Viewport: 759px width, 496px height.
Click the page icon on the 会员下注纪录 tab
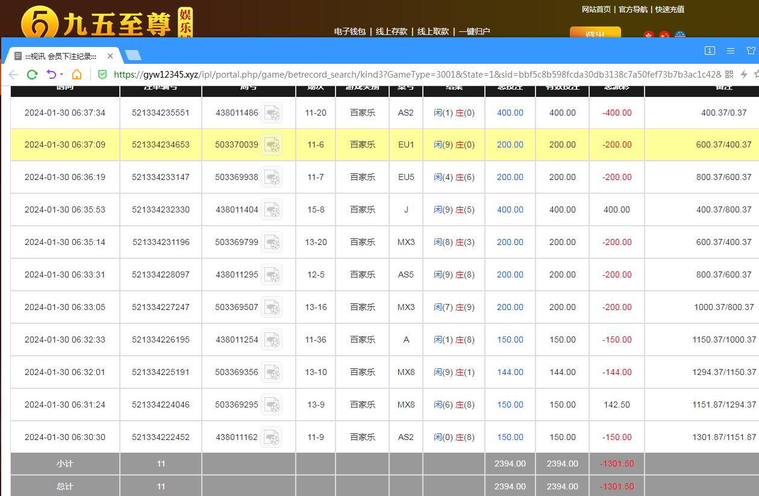[19, 56]
